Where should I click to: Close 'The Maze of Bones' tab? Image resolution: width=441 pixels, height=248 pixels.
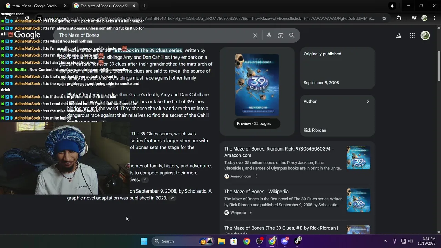click(x=134, y=6)
